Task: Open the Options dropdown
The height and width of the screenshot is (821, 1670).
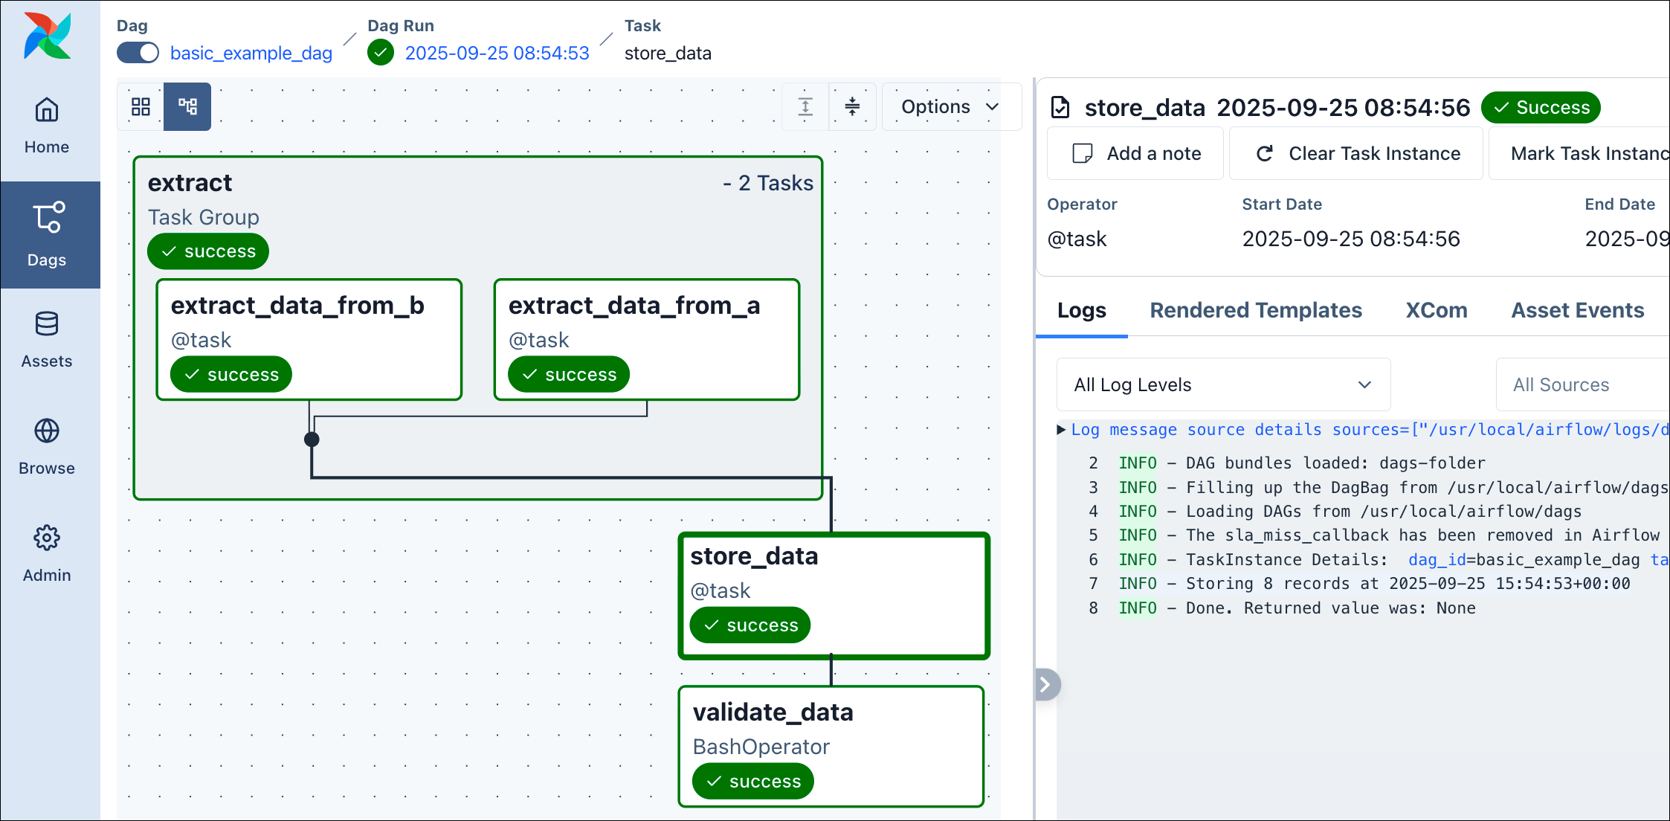Action: tap(950, 106)
